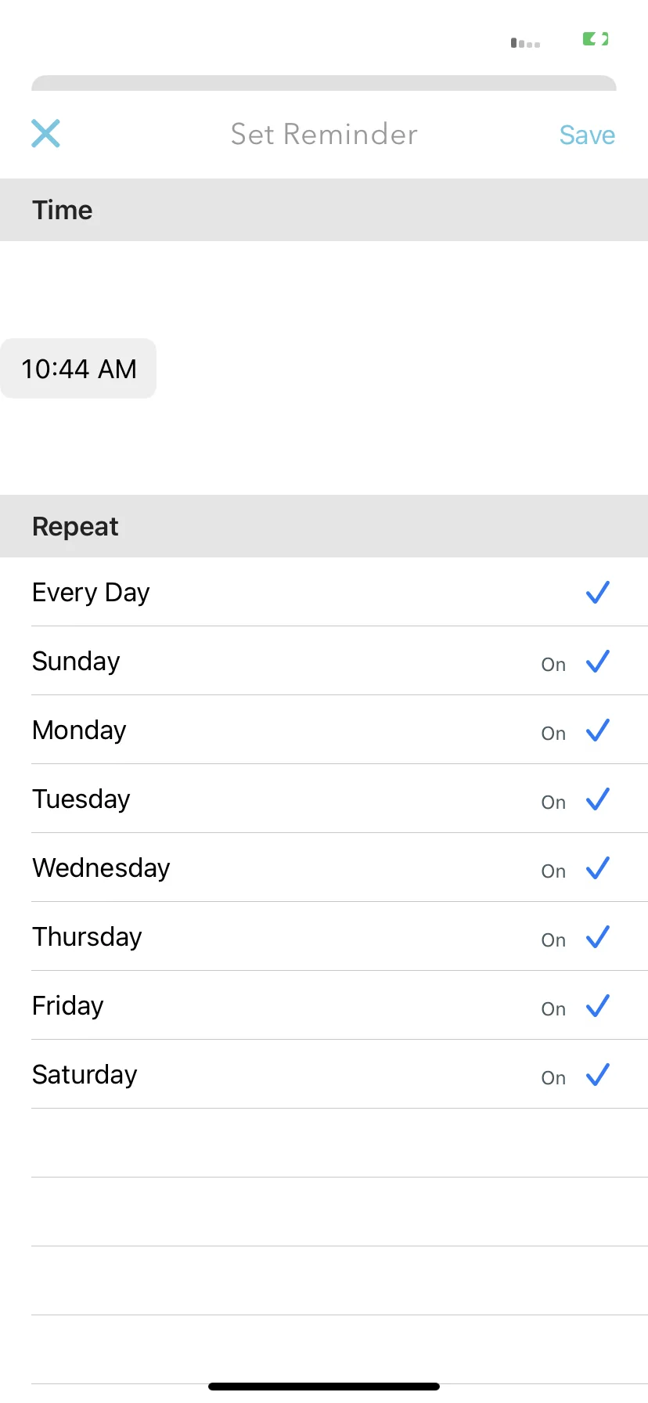Tap the On label beside Friday
The image size is (648, 1403).
(x=553, y=1009)
